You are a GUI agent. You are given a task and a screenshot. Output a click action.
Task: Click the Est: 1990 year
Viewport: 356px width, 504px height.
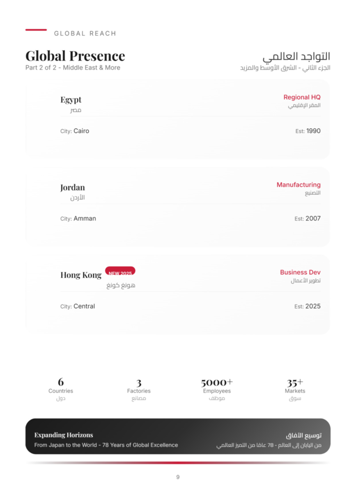click(313, 131)
